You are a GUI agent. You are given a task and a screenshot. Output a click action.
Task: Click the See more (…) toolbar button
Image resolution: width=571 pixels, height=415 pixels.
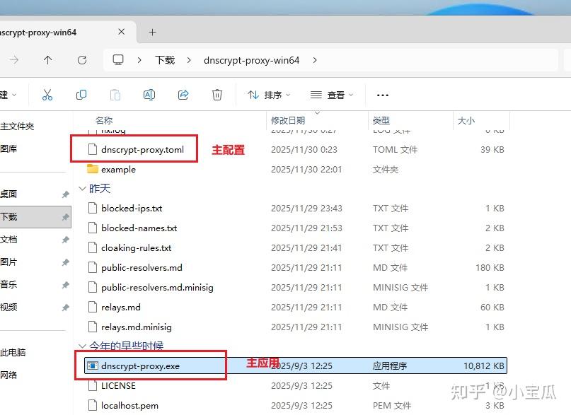382,93
